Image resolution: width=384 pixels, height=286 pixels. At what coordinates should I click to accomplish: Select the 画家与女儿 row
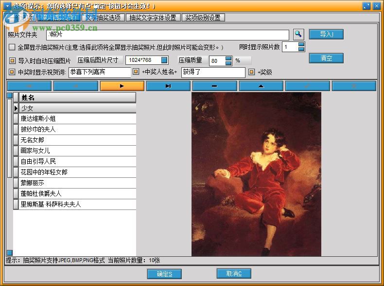tap(77, 151)
